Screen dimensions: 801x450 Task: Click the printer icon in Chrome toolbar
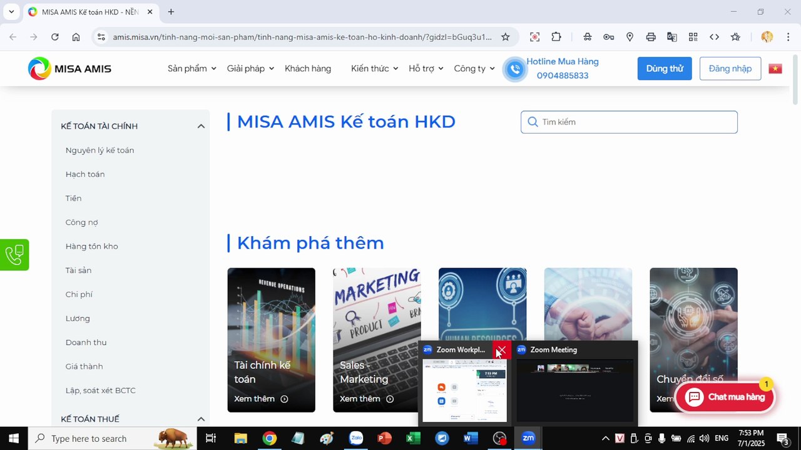[651, 37]
